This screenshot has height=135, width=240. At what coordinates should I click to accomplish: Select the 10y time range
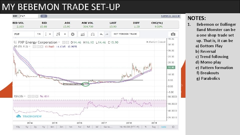pos(18,127)
